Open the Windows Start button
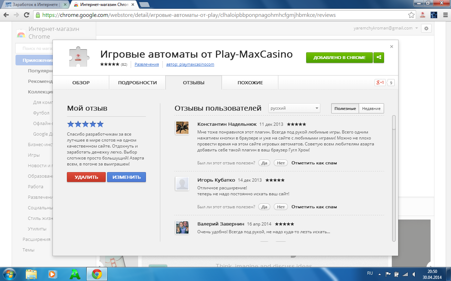 tap(9, 274)
